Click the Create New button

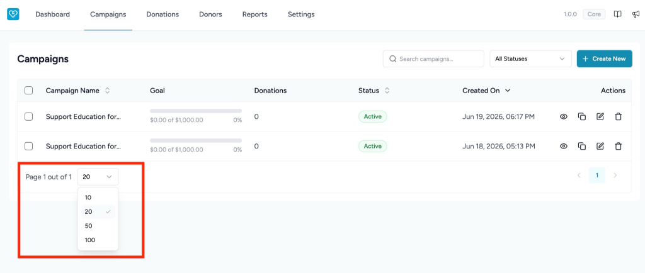point(604,58)
